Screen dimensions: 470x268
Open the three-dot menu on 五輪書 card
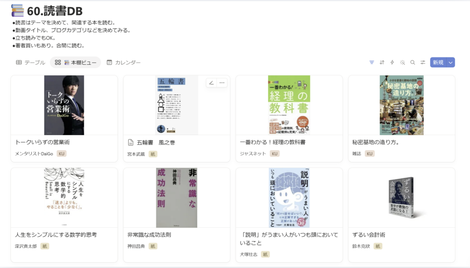(222, 83)
